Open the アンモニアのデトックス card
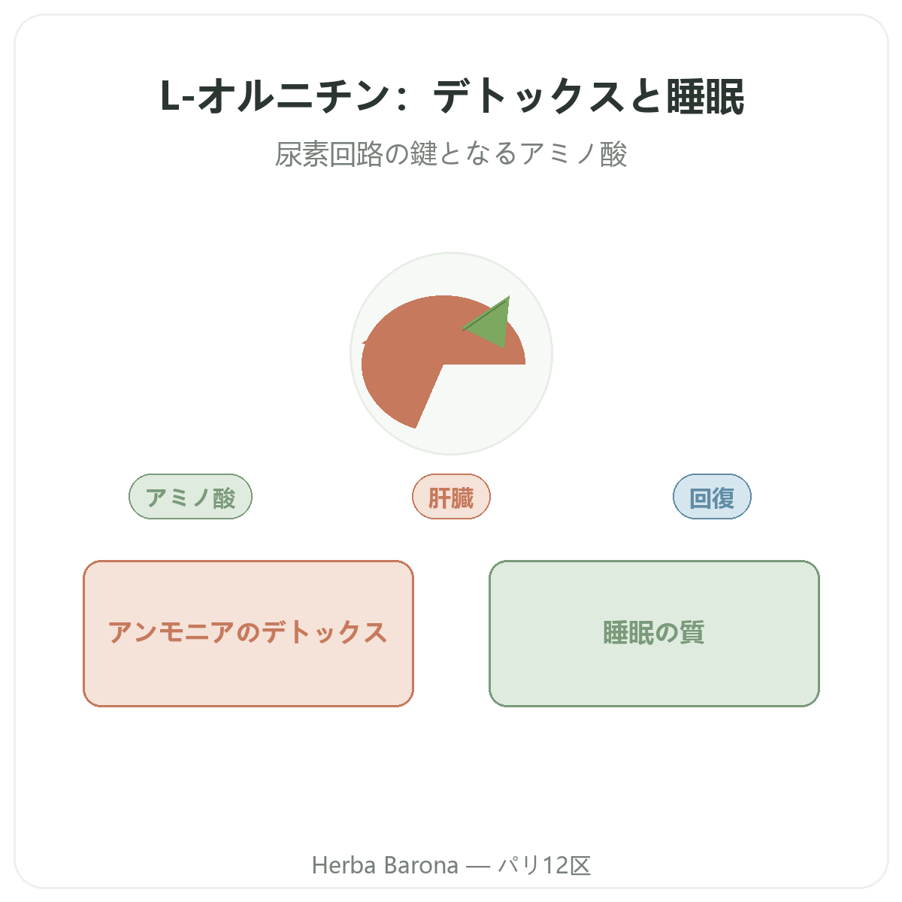902x902 pixels. coord(248,634)
